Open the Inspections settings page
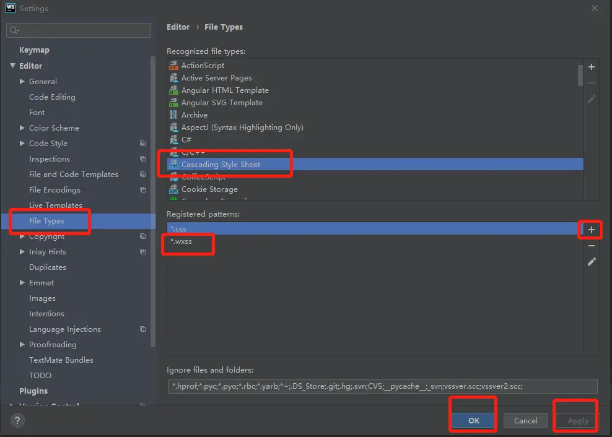612x437 pixels. [x=50, y=159]
